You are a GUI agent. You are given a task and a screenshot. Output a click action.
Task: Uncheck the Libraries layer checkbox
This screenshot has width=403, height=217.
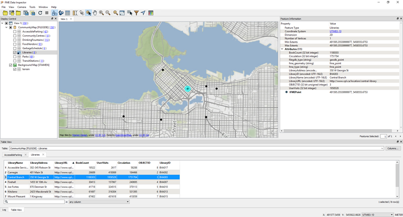[x=15, y=52]
